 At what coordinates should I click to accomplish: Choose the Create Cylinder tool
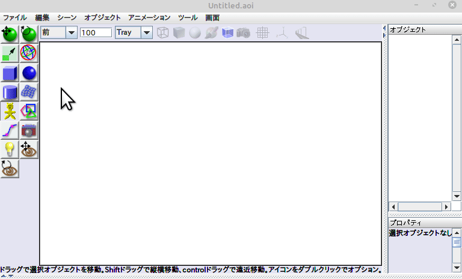tap(10, 92)
